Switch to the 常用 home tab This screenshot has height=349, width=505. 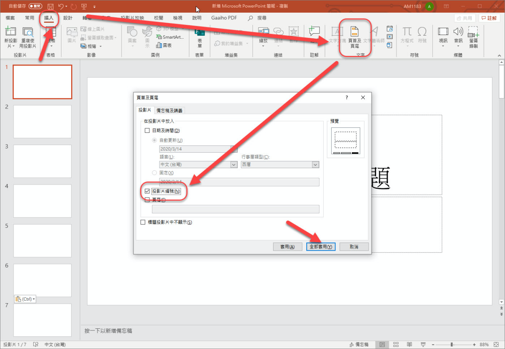pos(29,18)
